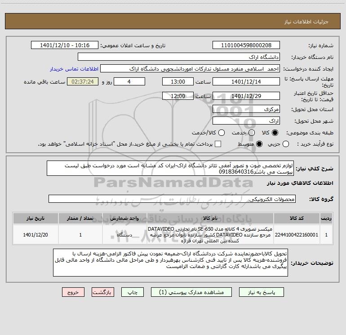Screen dimensions: 346x335
Task: Click the کد کالا column header
Action: pyautogui.click(x=297, y=218)
